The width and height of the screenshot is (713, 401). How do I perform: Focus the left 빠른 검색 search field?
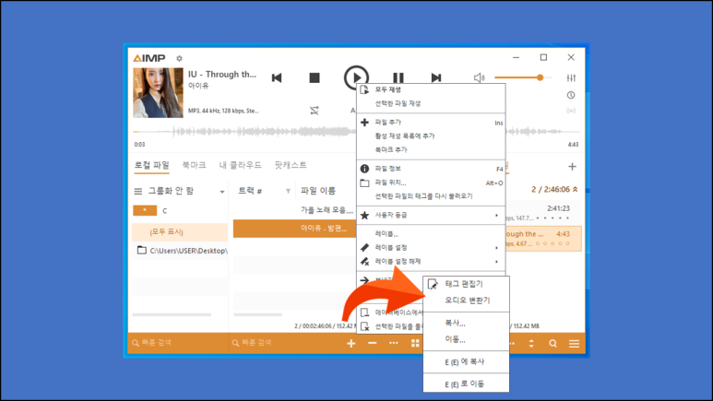177,343
